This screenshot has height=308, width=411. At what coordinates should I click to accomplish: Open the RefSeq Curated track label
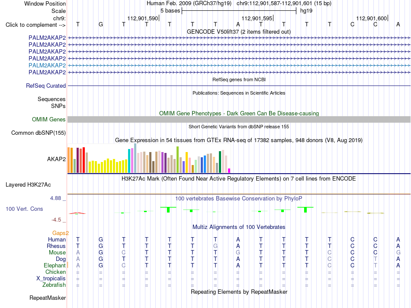pos(46,86)
